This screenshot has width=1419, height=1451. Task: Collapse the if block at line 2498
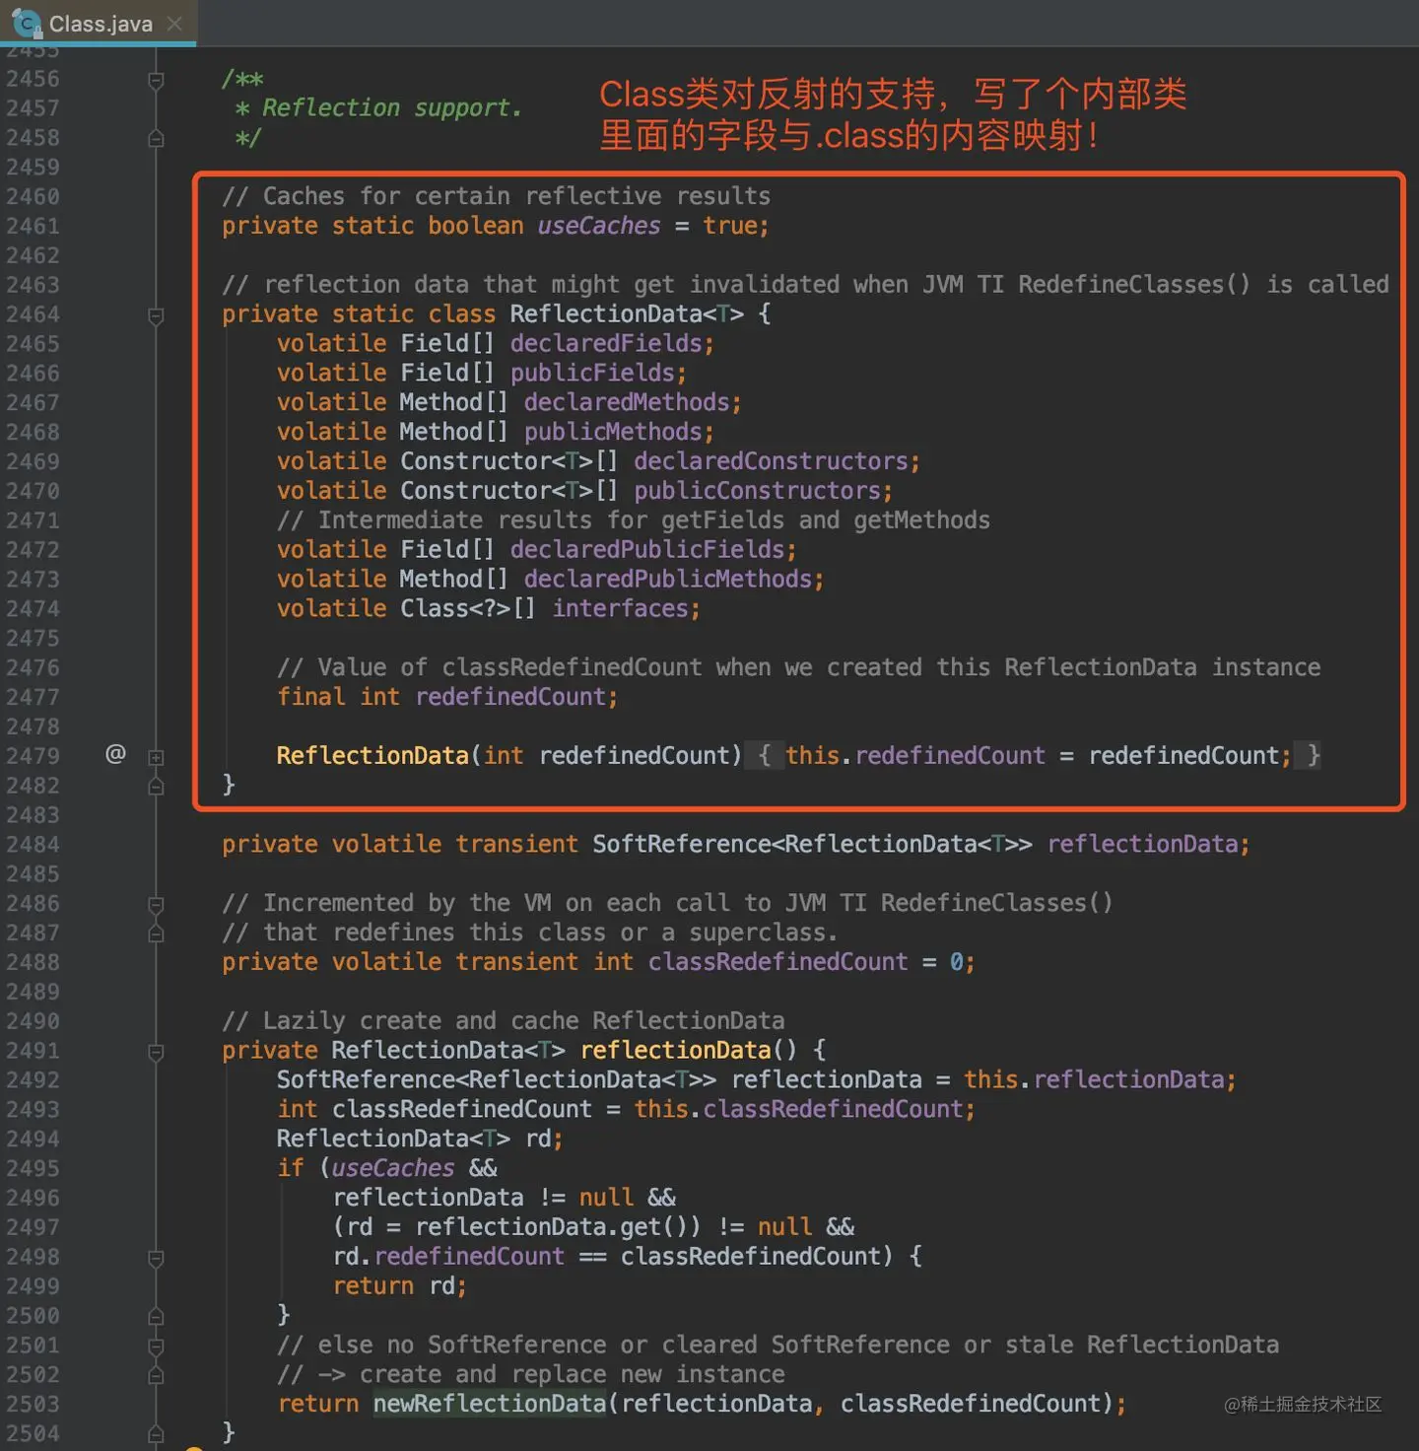coord(156,1258)
